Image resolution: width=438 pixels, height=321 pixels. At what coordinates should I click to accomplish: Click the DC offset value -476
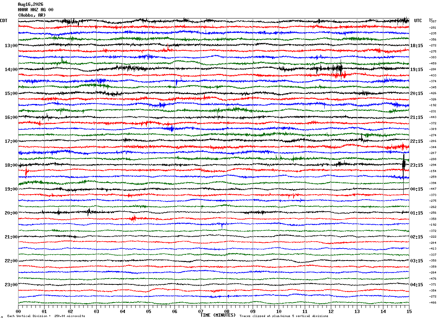tap(433, 278)
